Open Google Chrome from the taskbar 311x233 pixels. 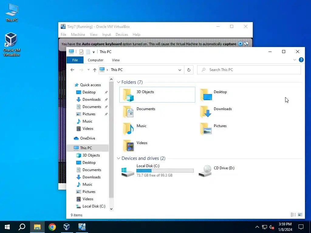[52, 227]
